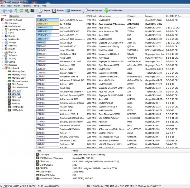Switch to the Menu tab

click(x=4, y=16)
